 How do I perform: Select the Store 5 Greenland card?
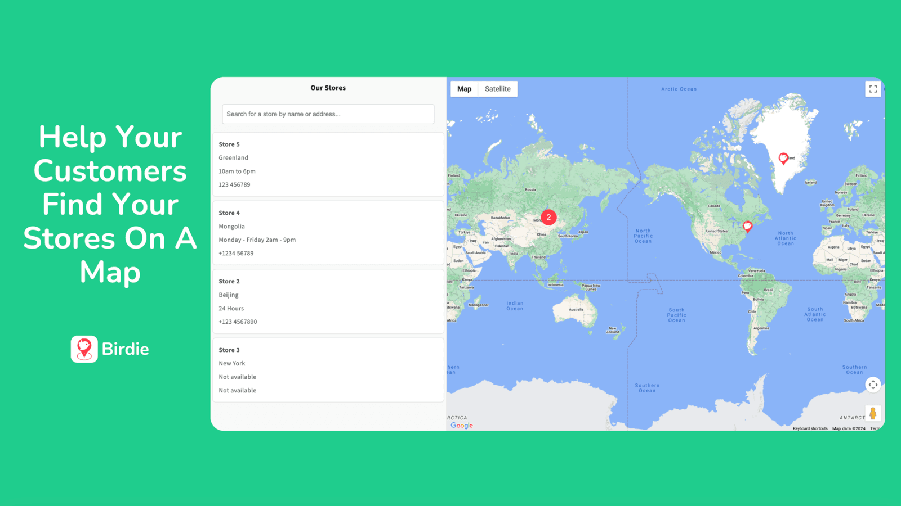point(328,164)
